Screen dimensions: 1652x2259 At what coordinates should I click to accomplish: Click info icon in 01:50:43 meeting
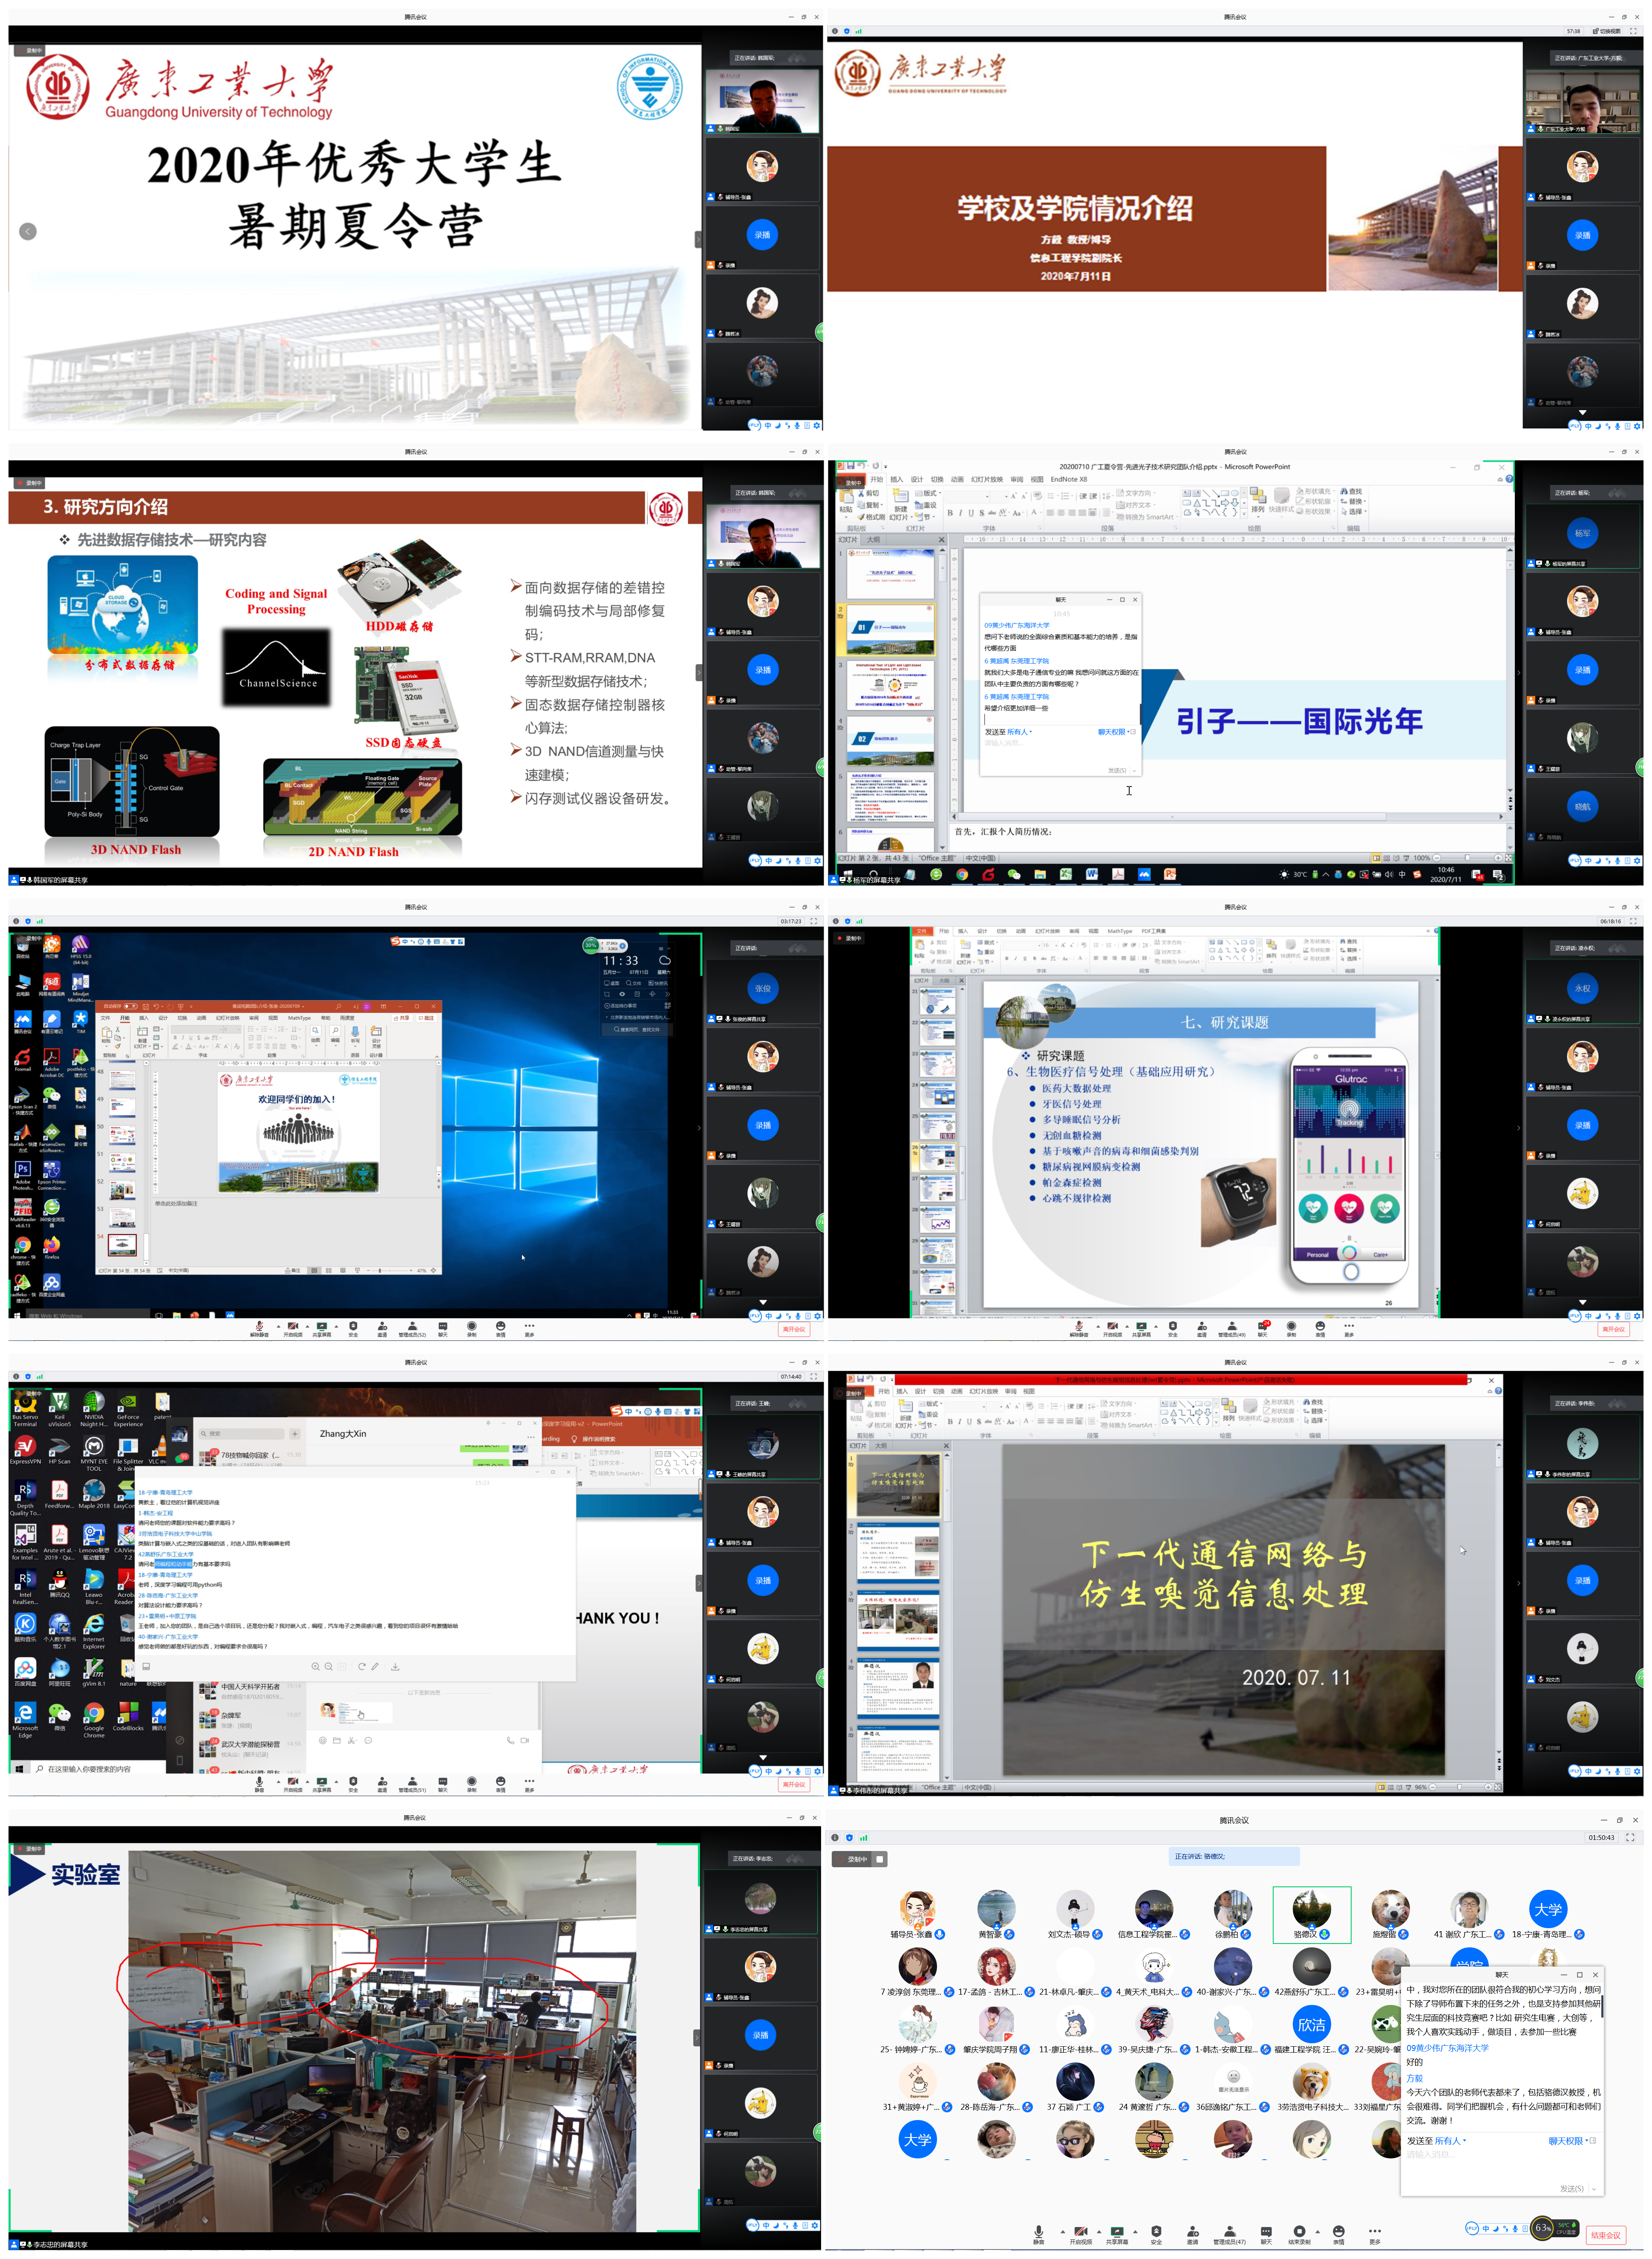[x=835, y=1838]
